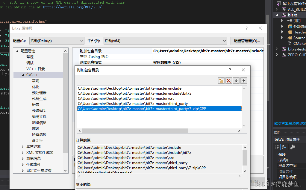Image resolution: width=306 pixels, height=190 pixels.
Task: Click the Header files folder icon
Action: pos(290,32)
